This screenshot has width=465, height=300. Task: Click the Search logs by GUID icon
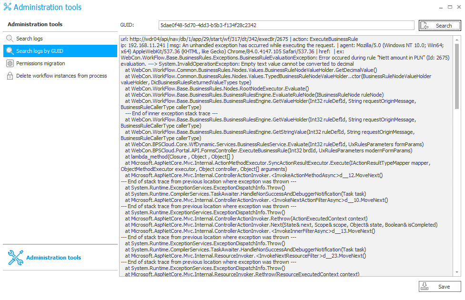[10, 51]
